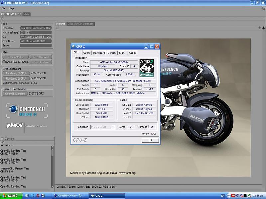Click the Processor info field
The width and height of the screenshot is (266, 199).
[x=36, y=28]
